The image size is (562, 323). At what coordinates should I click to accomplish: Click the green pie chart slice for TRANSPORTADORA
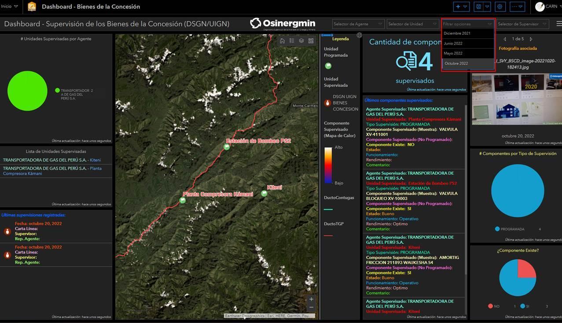tap(27, 91)
